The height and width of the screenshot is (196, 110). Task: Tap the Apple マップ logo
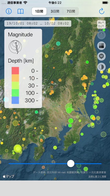(x=9, y=176)
